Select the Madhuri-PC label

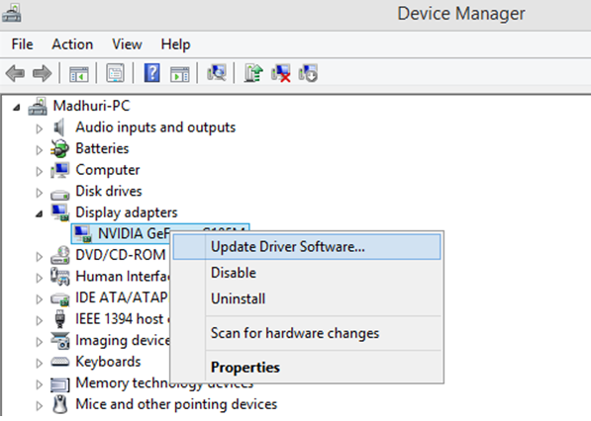pyautogui.click(x=92, y=106)
